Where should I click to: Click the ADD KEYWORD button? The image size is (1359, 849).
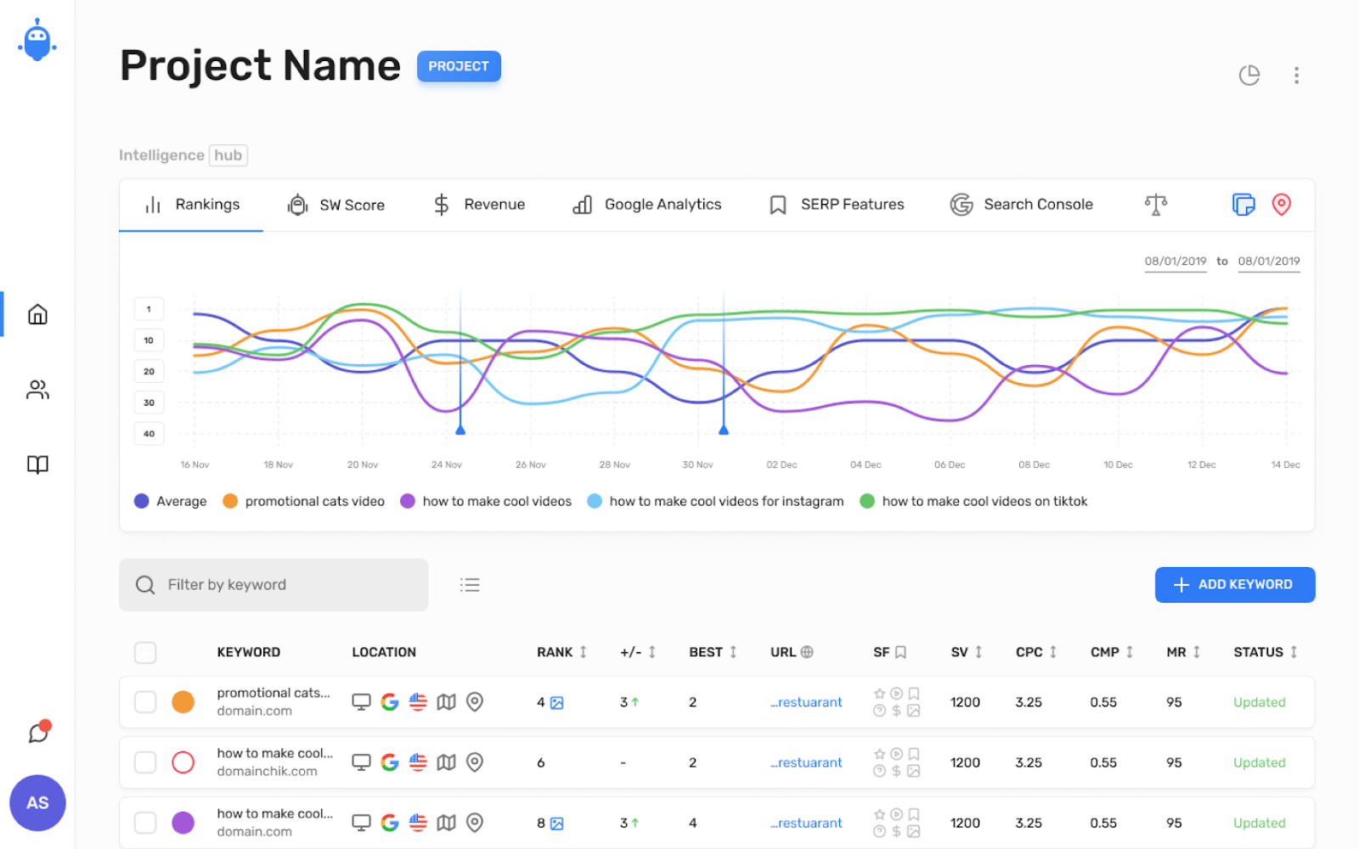click(x=1234, y=585)
